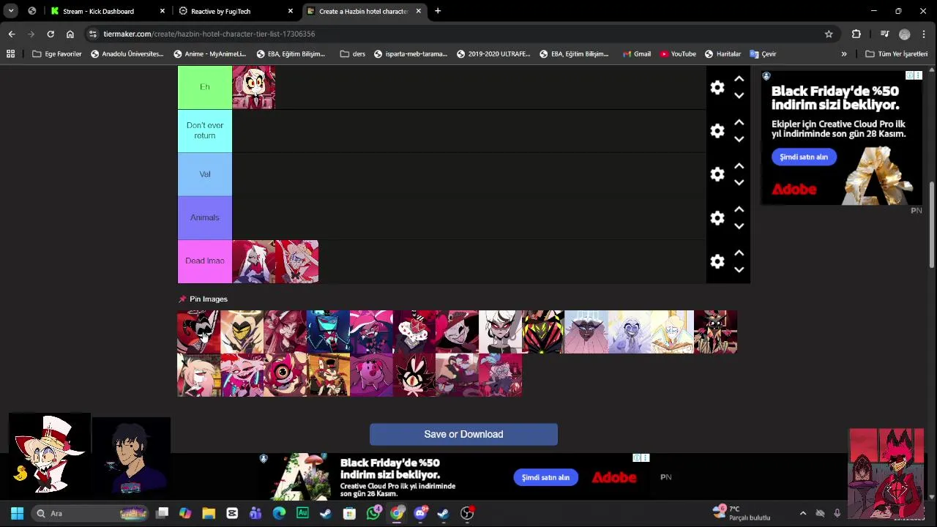Close the Create a Hazbin hotel tab

pos(419,11)
